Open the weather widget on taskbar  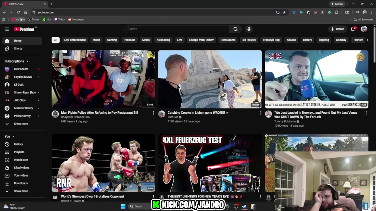click(14, 206)
